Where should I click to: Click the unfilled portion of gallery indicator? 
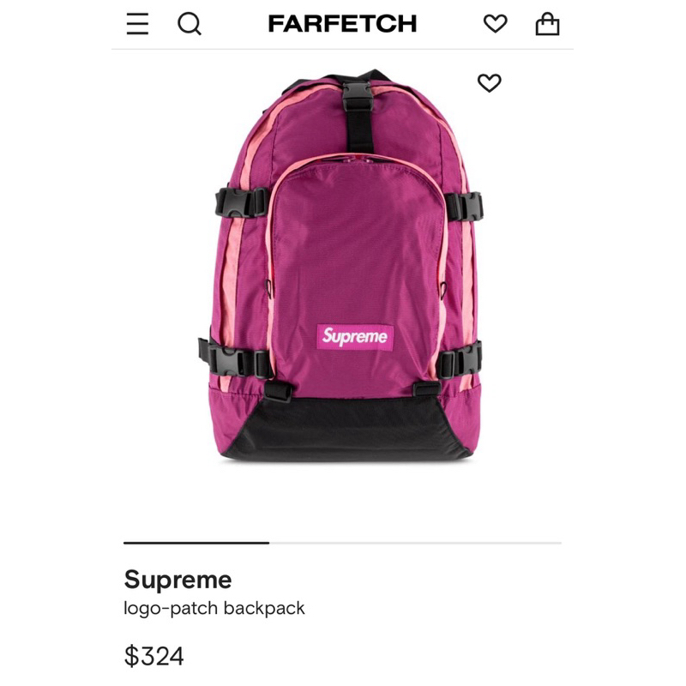(x=415, y=543)
